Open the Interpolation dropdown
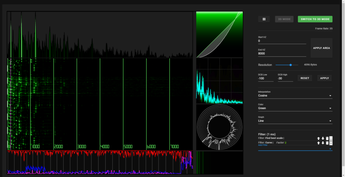 (x=295, y=96)
